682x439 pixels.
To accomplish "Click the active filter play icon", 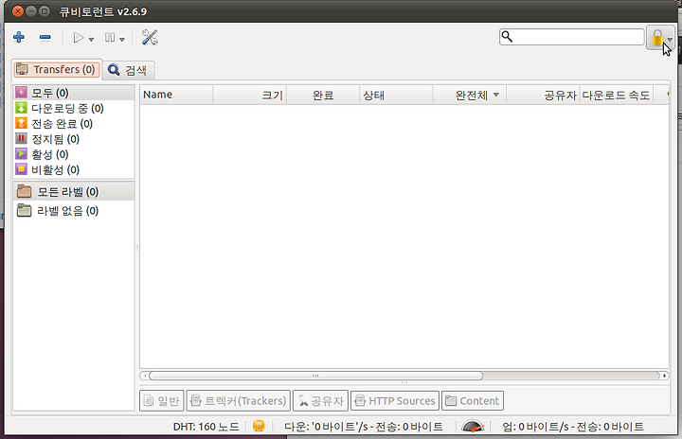I will (21, 154).
